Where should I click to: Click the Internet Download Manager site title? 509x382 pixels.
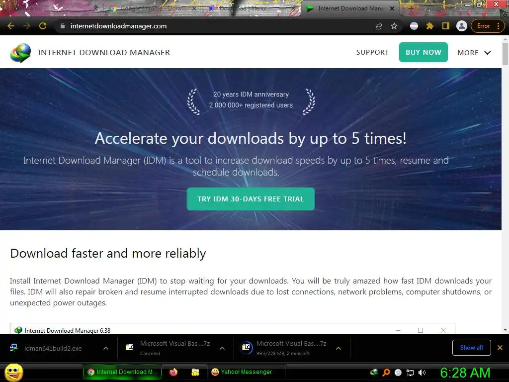point(104,52)
